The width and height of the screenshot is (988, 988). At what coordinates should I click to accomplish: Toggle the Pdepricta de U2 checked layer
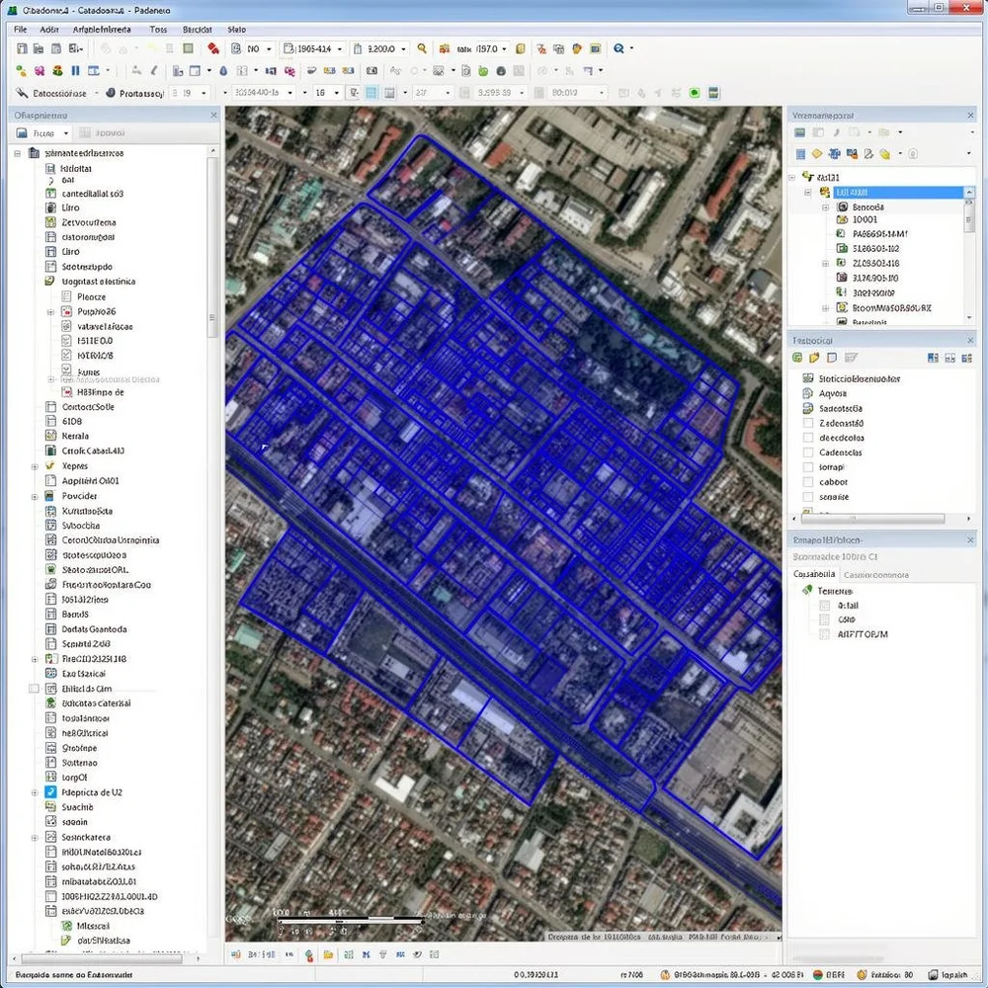coord(51,792)
